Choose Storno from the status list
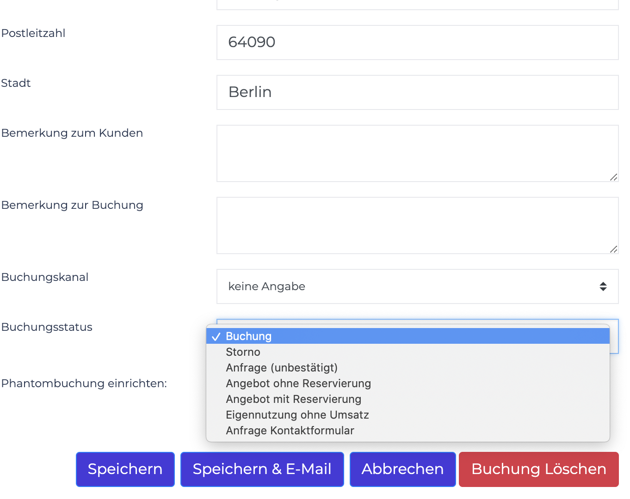The width and height of the screenshot is (630, 499). pyautogui.click(x=408, y=352)
